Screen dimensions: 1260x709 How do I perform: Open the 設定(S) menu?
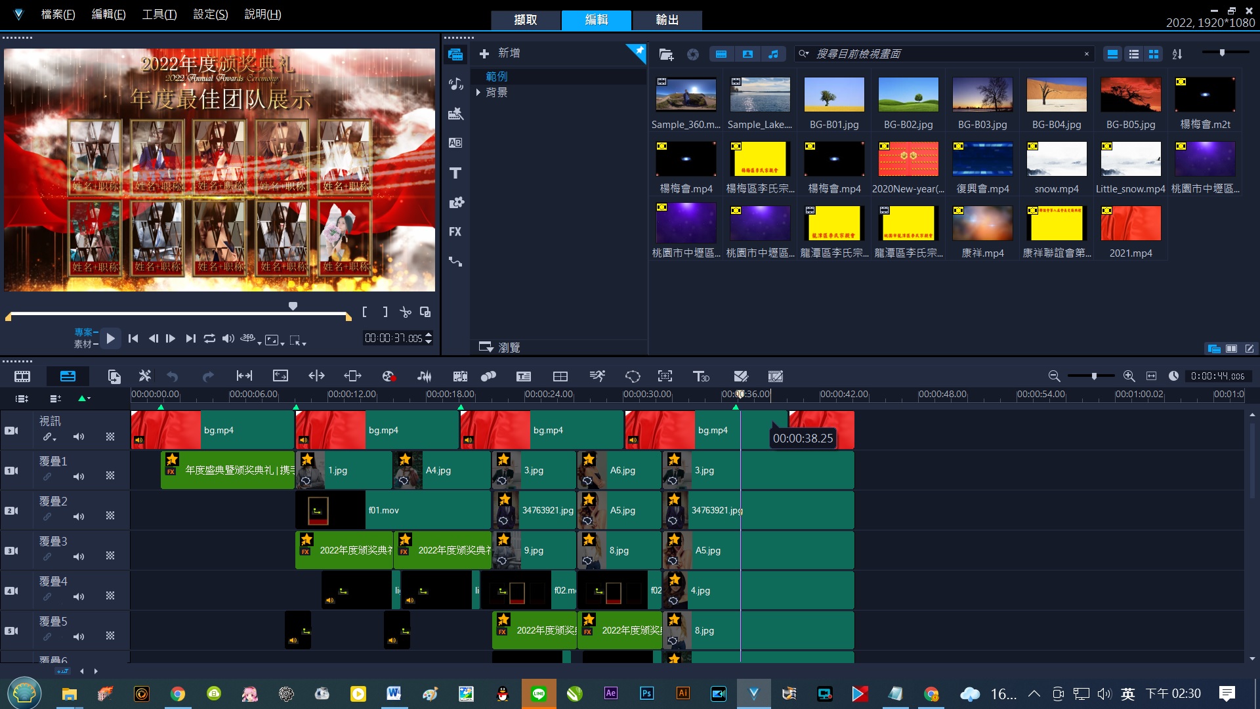[211, 14]
